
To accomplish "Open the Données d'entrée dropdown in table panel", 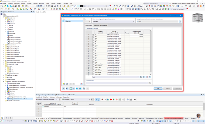I will coord(90,99).
